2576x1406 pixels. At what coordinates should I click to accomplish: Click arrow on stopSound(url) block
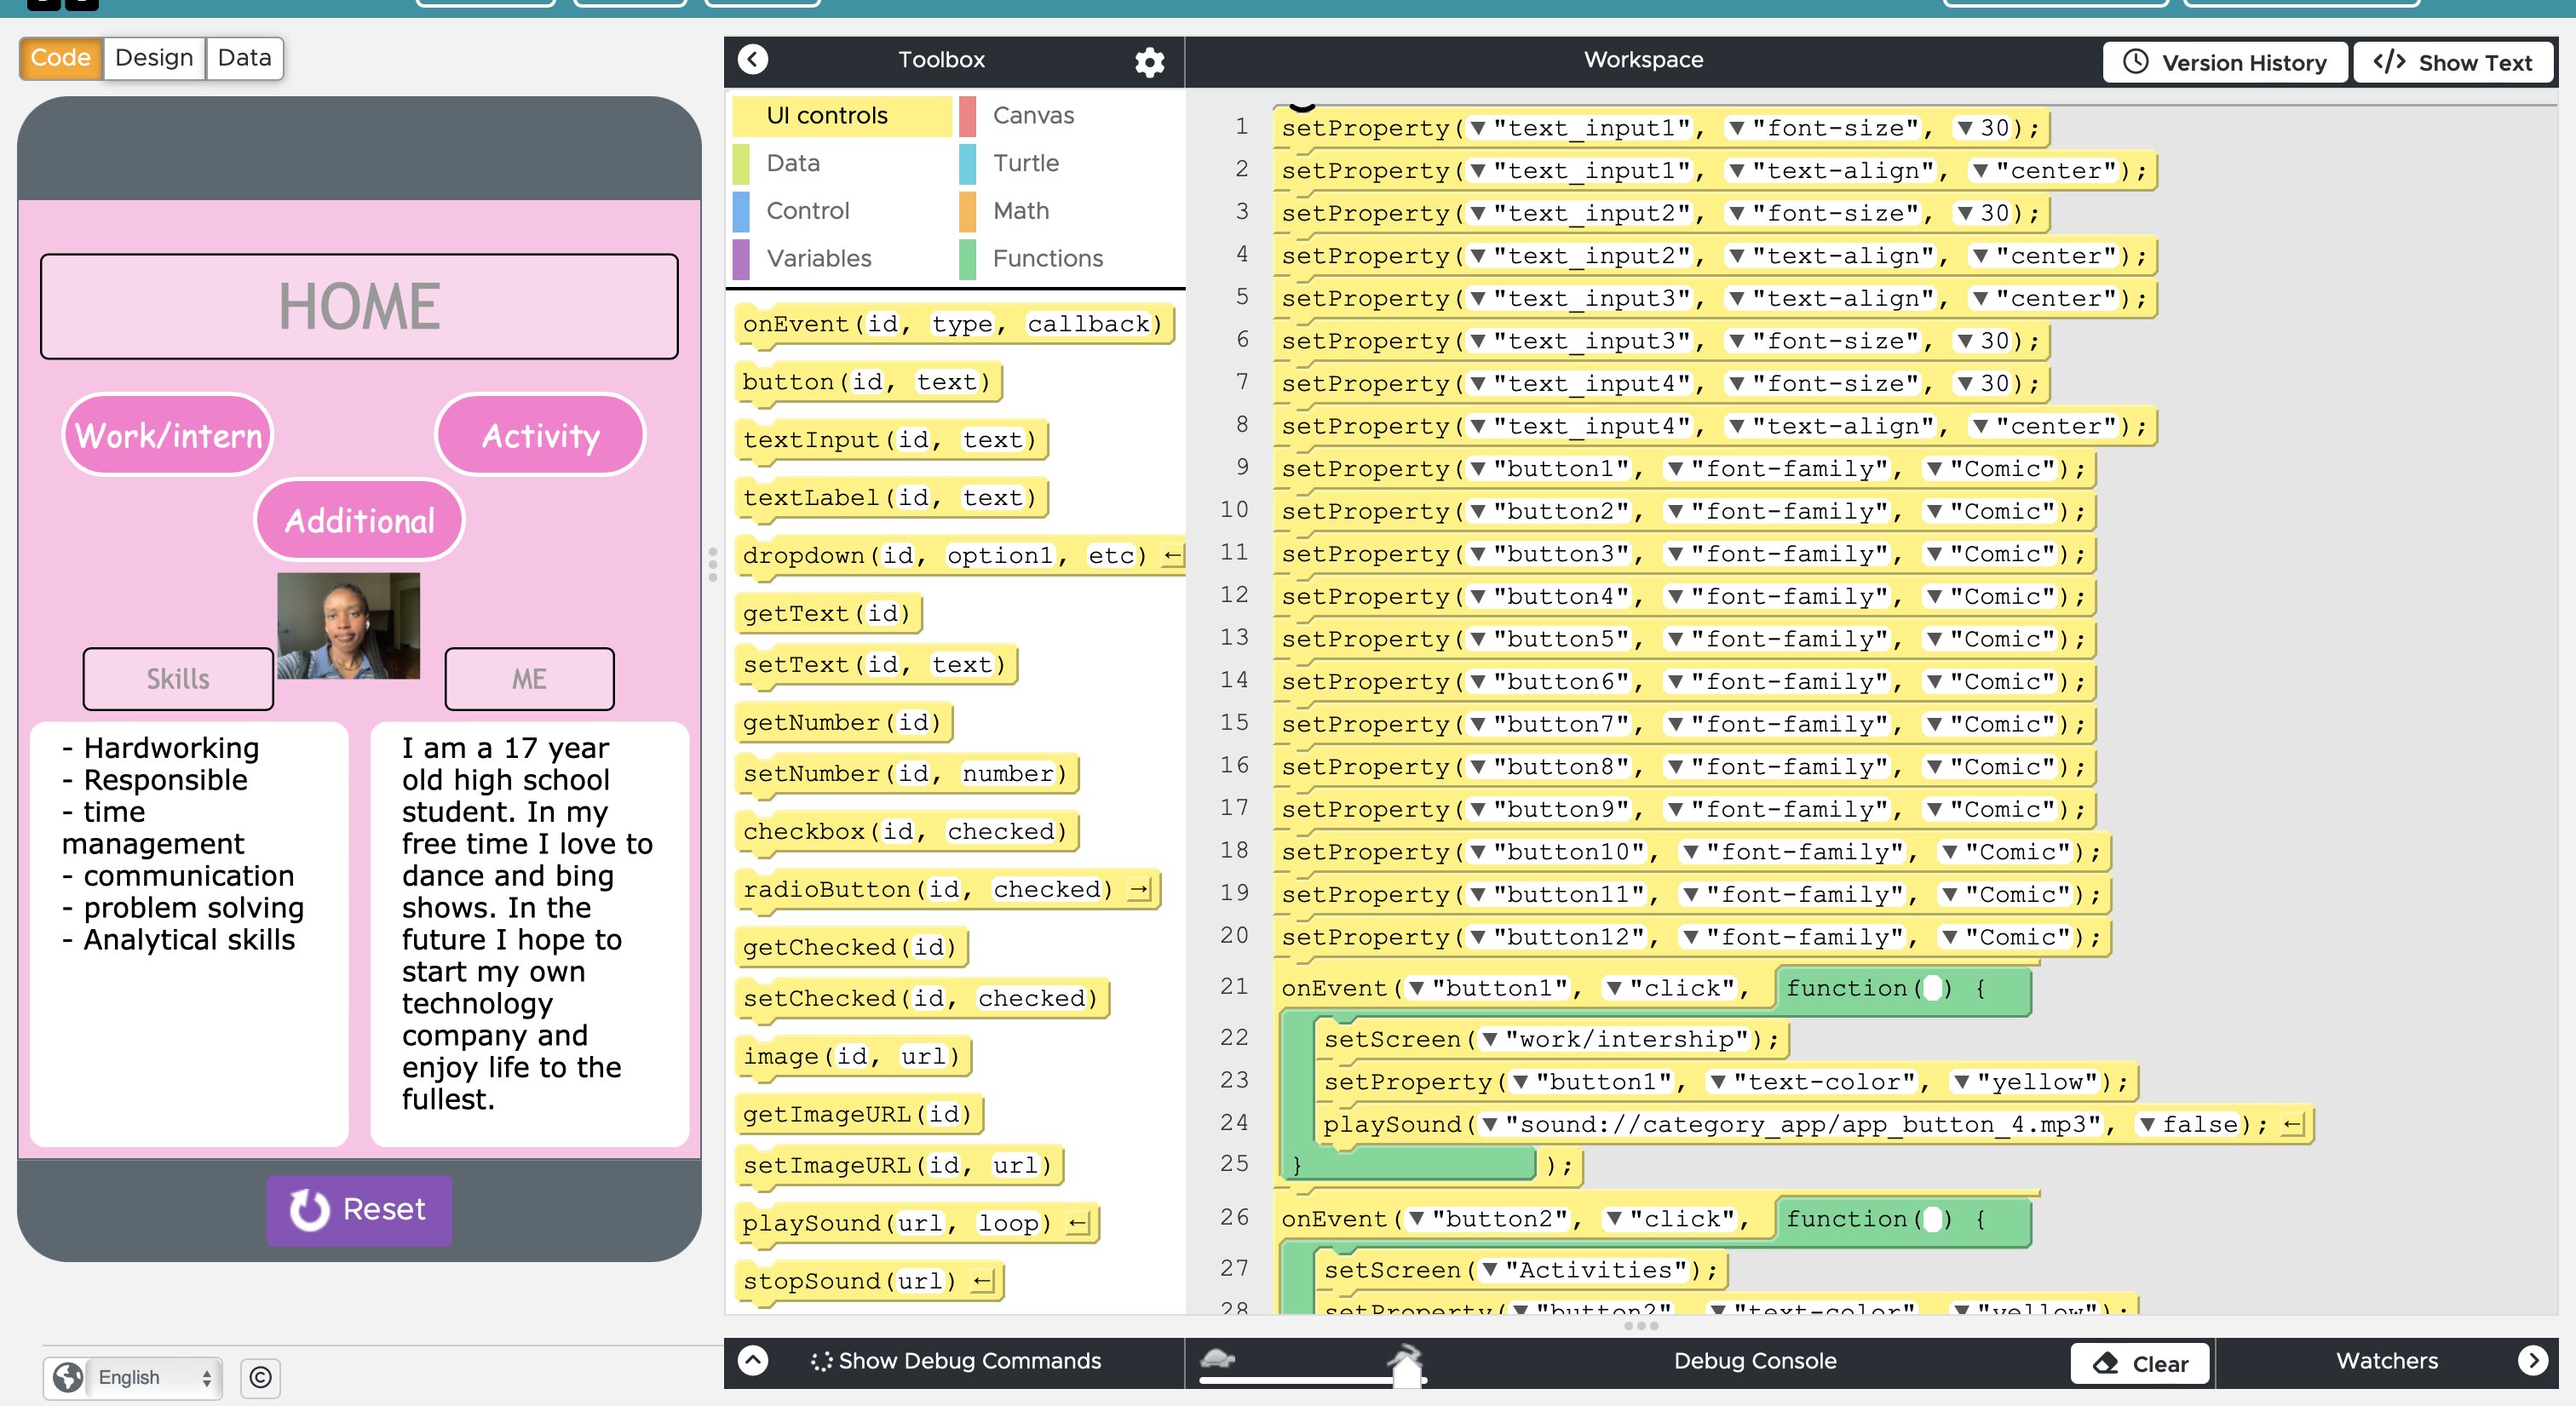coord(983,1282)
